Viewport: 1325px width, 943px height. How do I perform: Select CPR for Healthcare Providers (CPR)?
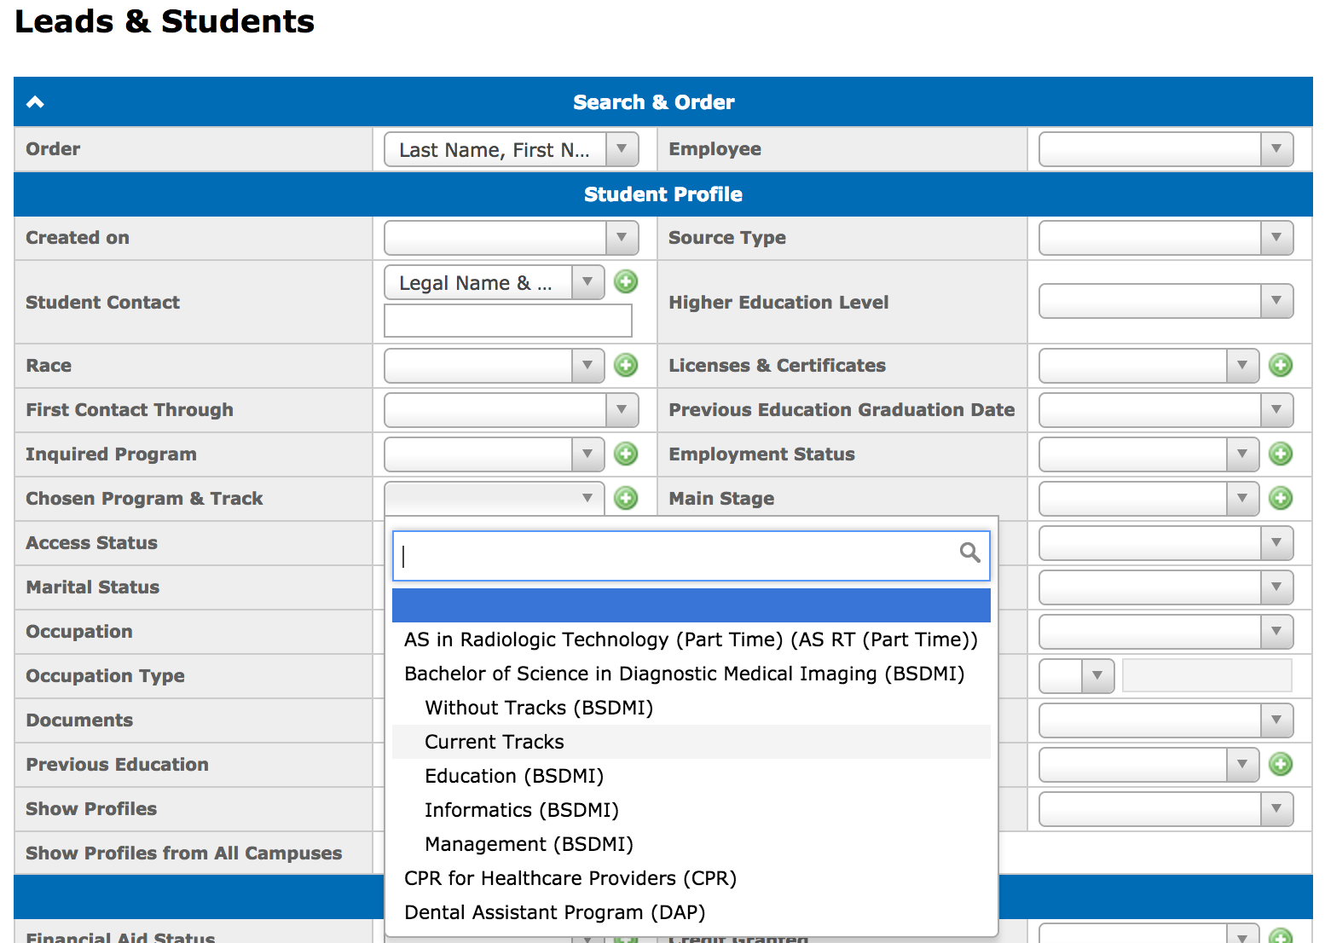pyautogui.click(x=691, y=878)
